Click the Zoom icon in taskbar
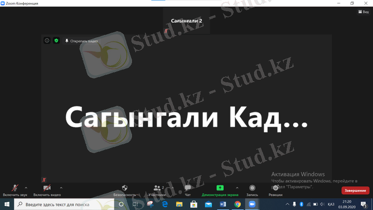The image size is (373, 210). (252, 204)
